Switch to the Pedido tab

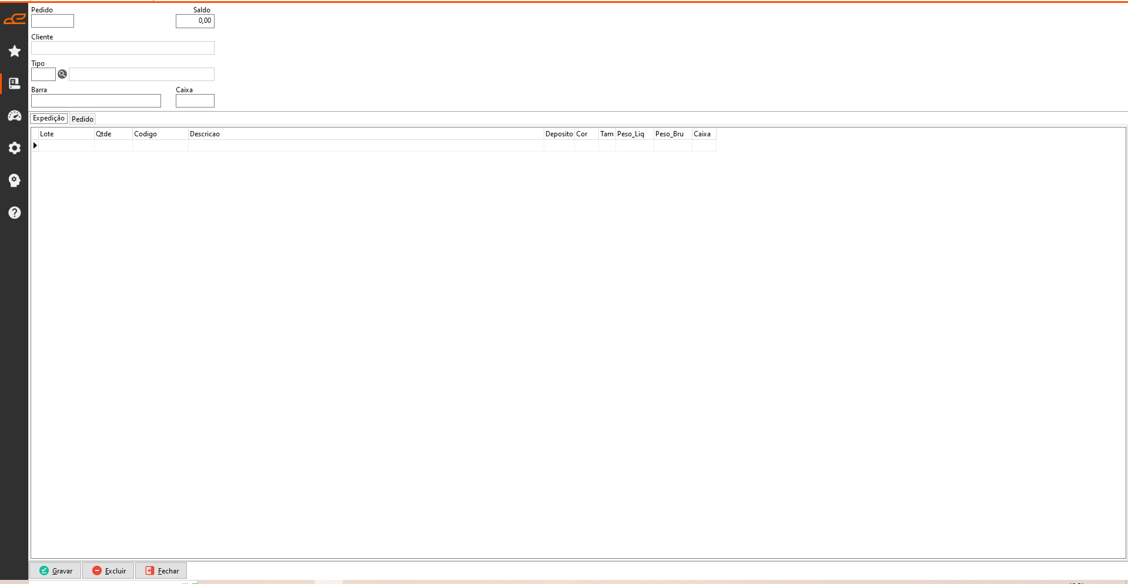pos(82,119)
